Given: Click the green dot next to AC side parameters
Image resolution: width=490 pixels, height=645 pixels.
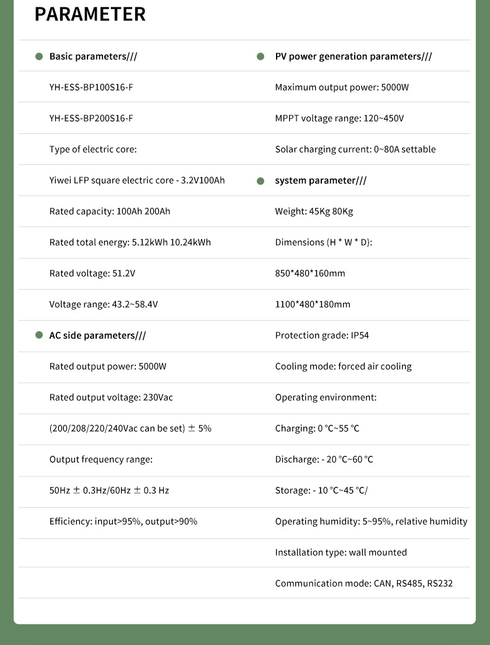Looking at the screenshot, I should pyautogui.click(x=39, y=336).
